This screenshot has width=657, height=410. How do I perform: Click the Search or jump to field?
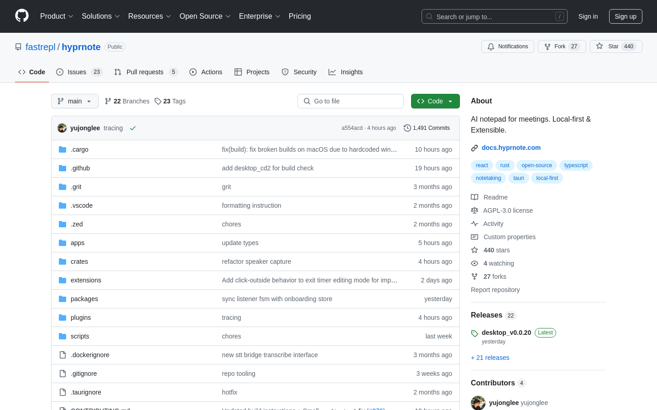[495, 16]
